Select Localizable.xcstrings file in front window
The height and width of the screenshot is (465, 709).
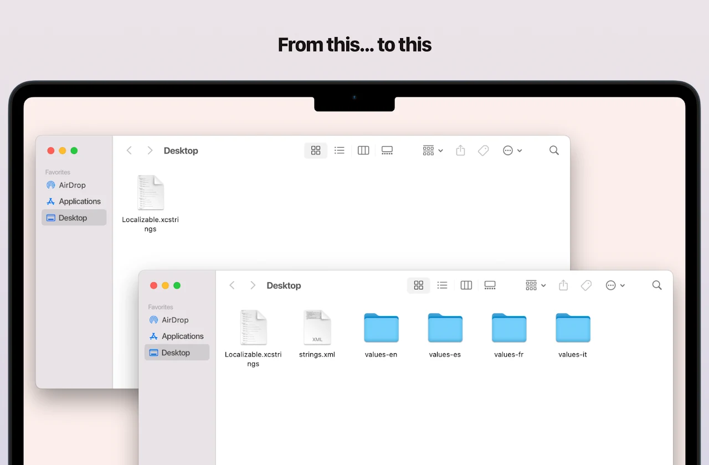pyautogui.click(x=253, y=338)
